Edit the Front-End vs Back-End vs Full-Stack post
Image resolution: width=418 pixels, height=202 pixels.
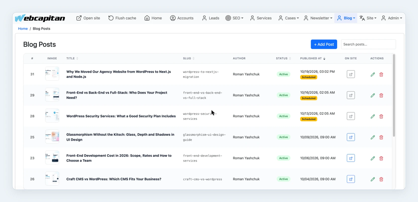point(373,95)
